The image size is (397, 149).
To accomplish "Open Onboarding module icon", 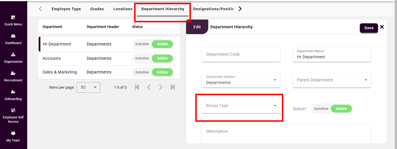I will [13, 92].
